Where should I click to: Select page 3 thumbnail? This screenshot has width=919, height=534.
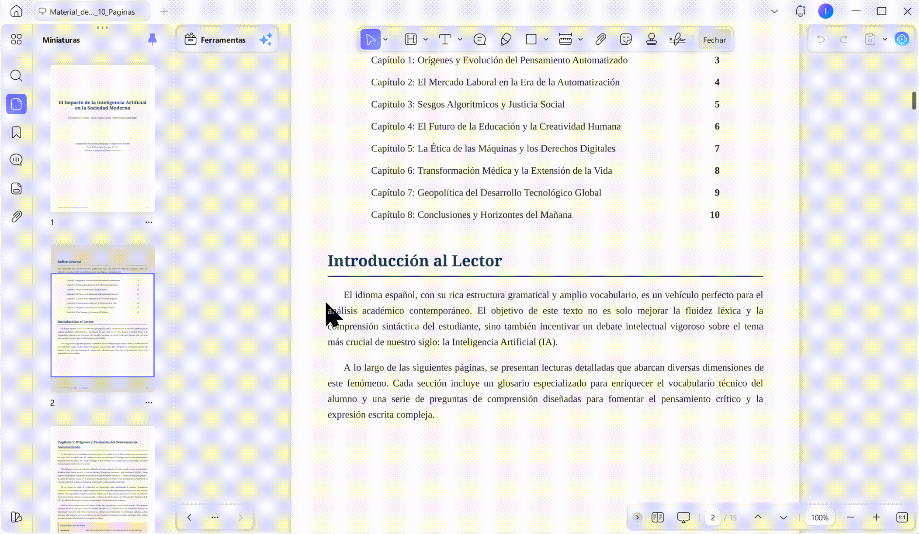tap(103, 479)
